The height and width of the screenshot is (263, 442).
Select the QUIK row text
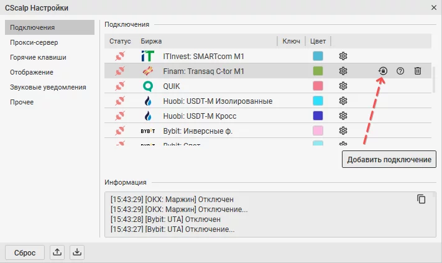[x=172, y=86]
